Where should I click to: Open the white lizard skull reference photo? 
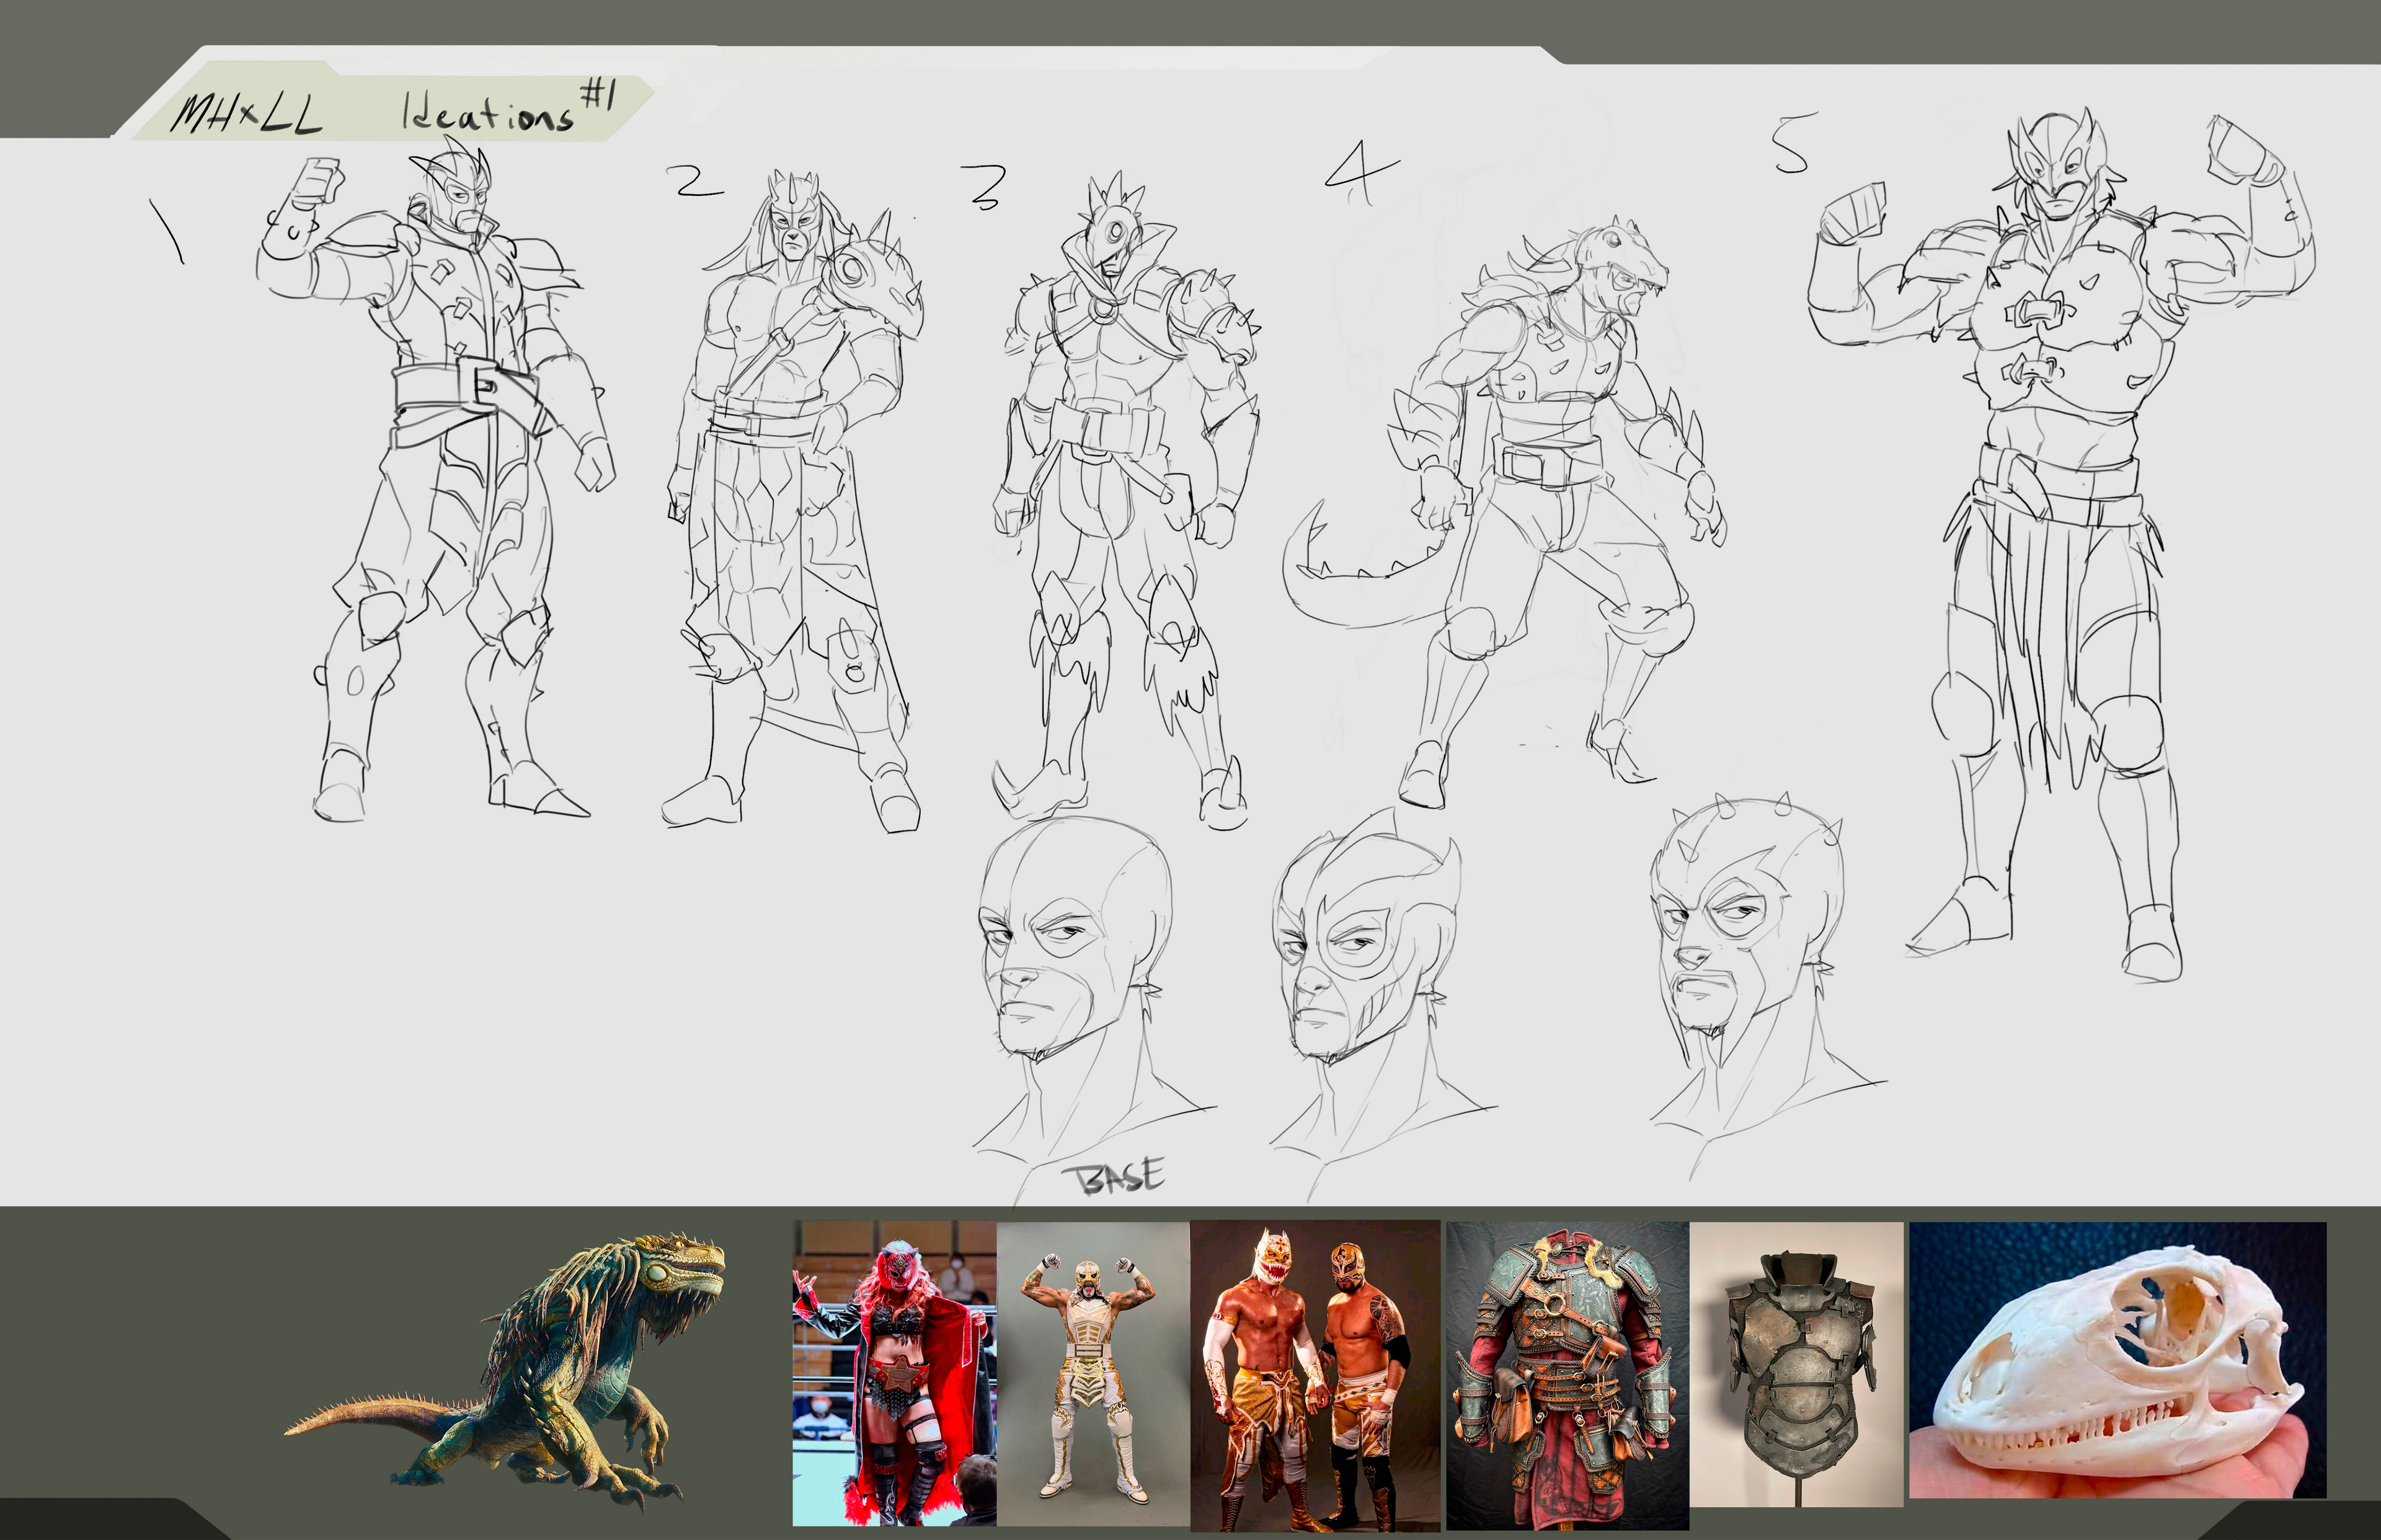(2117, 1360)
